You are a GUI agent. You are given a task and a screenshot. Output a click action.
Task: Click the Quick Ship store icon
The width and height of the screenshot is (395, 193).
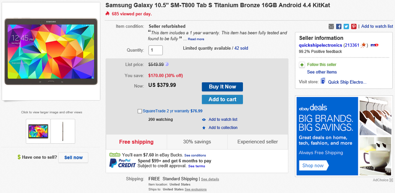[x=323, y=82]
